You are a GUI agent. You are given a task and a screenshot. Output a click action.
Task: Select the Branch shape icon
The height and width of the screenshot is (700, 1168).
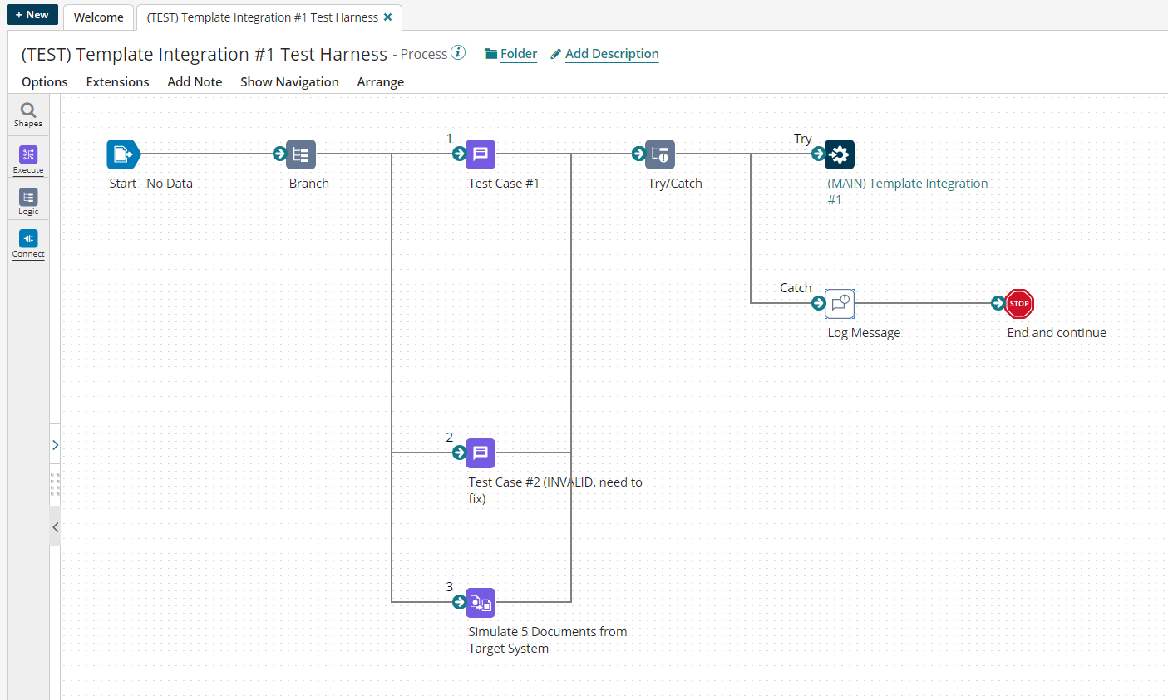tap(301, 154)
